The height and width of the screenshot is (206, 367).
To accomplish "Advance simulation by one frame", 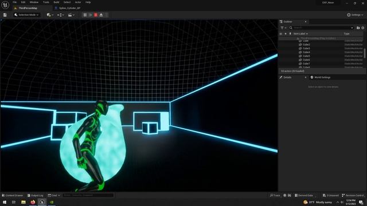I will (x=91, y=15).
